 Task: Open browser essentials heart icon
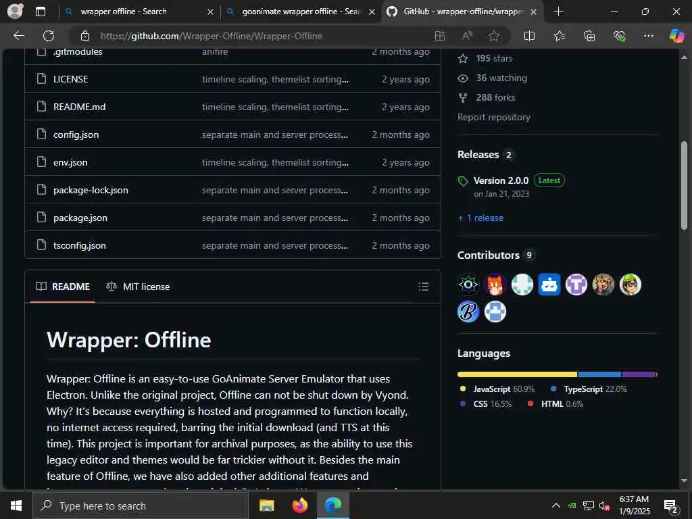coord(619,36)
